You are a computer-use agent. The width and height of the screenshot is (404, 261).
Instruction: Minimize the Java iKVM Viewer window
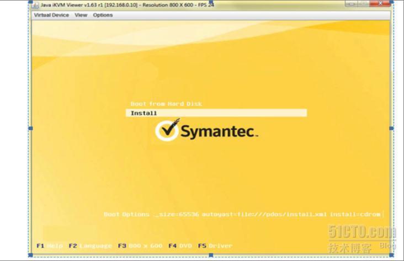click(350, 4)
